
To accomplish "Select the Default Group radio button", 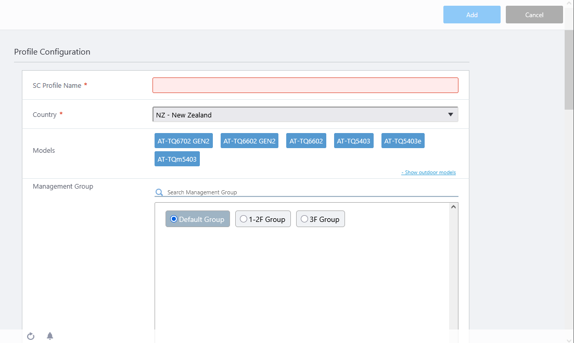I will (174, 219).
